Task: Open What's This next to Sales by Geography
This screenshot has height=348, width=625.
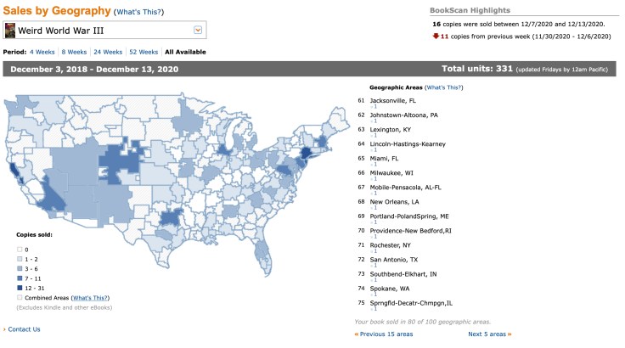Action: (138, 12)
